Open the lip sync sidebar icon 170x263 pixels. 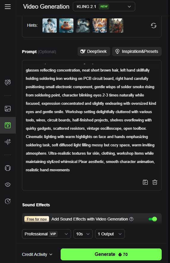coord(8,185)
